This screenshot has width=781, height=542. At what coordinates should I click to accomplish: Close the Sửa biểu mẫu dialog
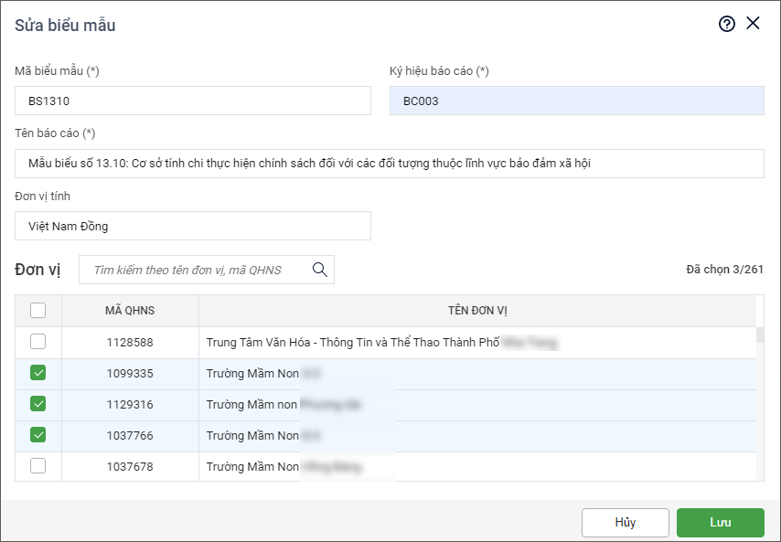point(754,24)
